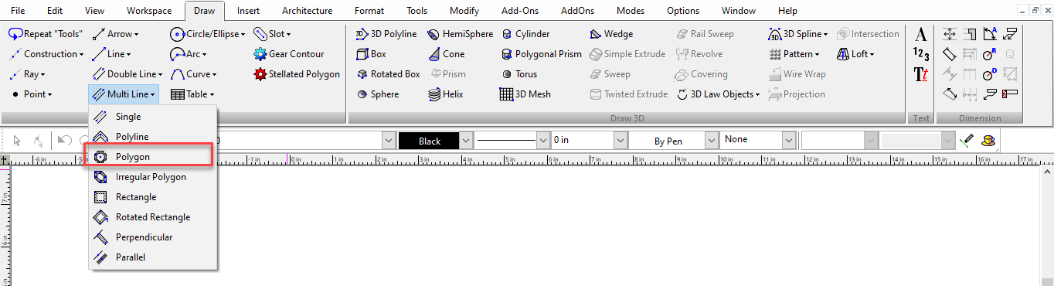Switch to the Architecture tab
The height and width of the screenshot is (286, 1054).
(307, 11)
